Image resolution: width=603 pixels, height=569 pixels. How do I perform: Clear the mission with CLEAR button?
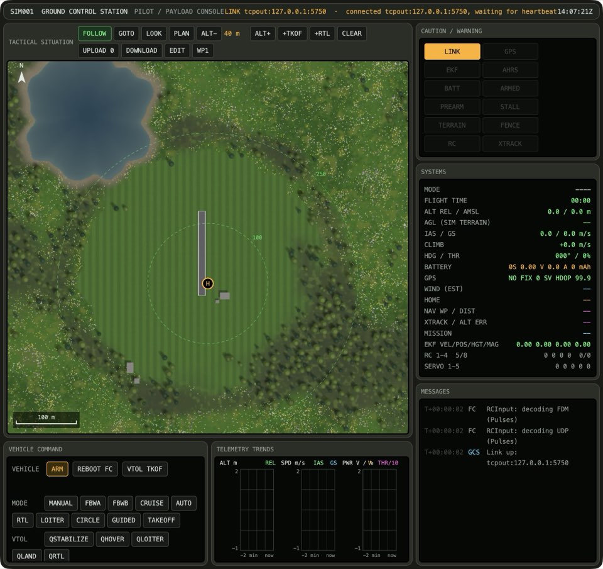[x=352, y=33]
